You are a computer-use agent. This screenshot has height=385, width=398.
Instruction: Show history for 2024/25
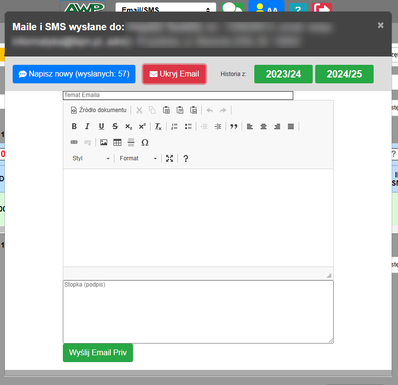344,74
